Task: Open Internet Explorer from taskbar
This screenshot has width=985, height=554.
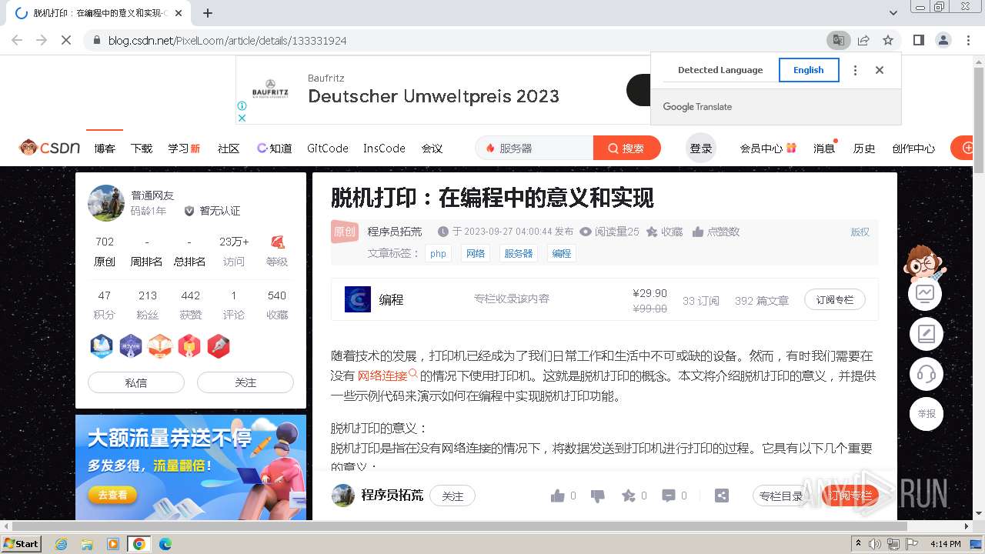Action: [x=61, y=544]
